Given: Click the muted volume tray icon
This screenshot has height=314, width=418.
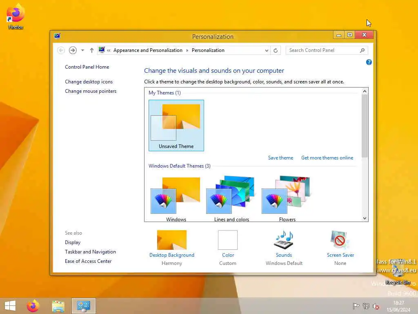Looking at the screenshot, I should [x=376, y=306].
